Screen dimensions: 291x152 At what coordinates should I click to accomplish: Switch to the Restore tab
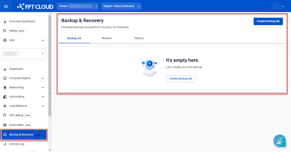pyautogui.click(x=107, y=38)
